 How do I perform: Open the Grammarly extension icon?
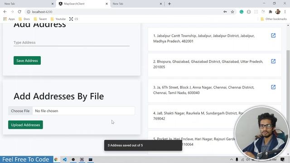point(242,12)
